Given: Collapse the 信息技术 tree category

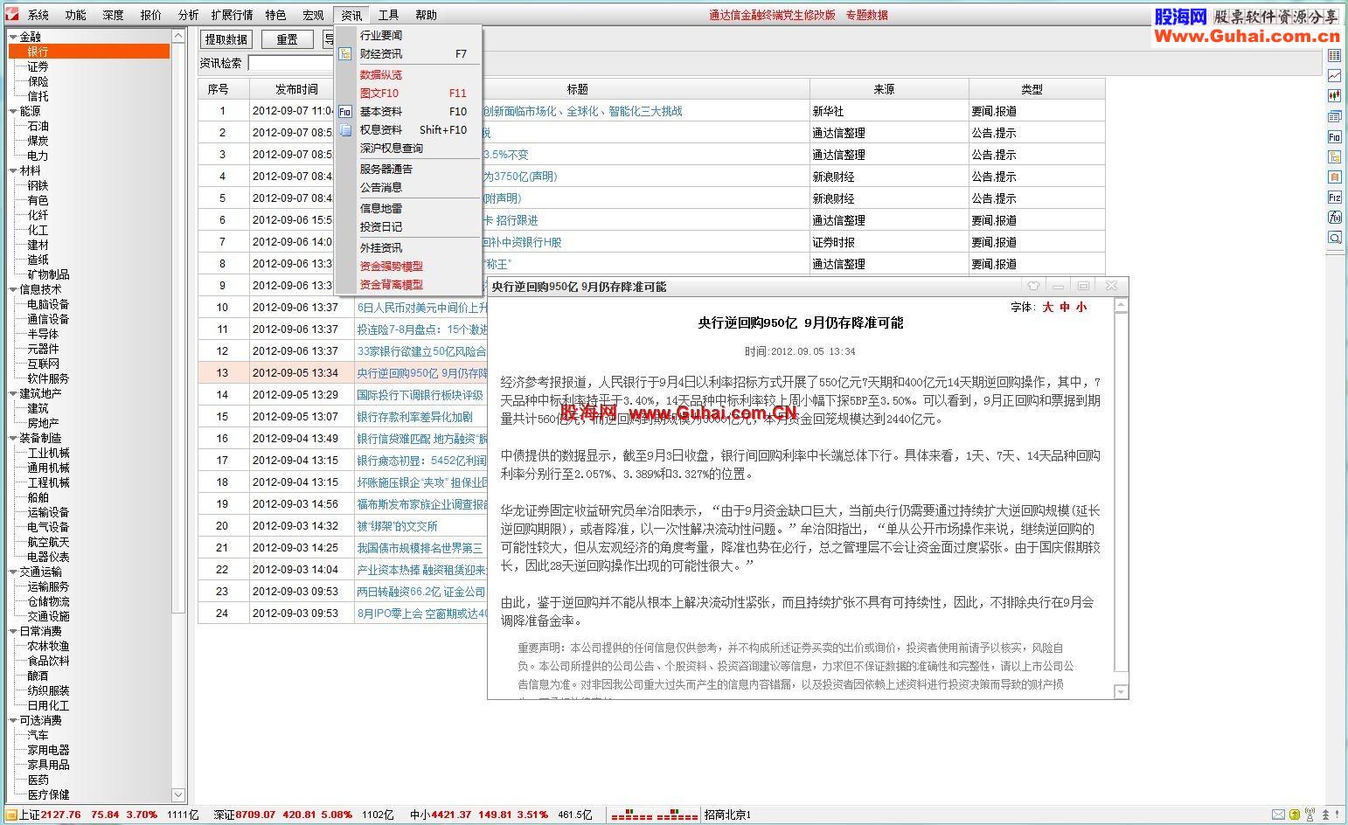Looking at the screenshot, I should coord(13,289).
